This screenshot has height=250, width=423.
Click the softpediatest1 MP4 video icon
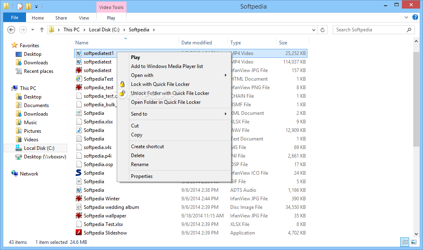(x=79, y=53)
